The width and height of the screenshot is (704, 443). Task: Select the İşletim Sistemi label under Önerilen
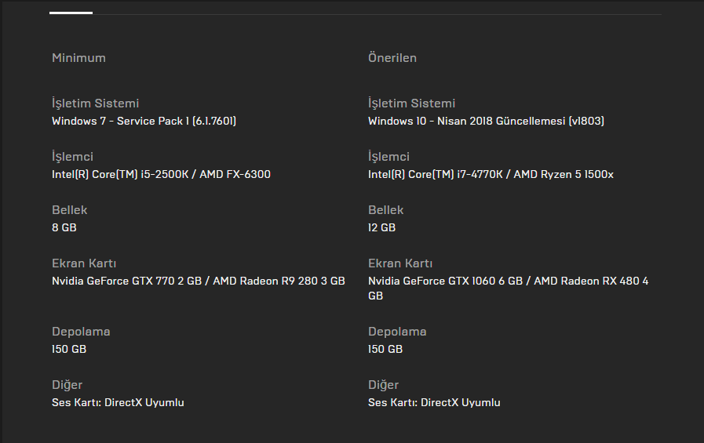[411, 103]
